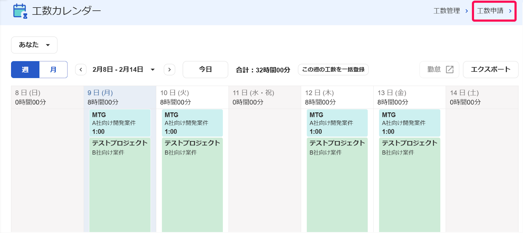Open the MTG entry on 13日 (金)

pos(410,123)
